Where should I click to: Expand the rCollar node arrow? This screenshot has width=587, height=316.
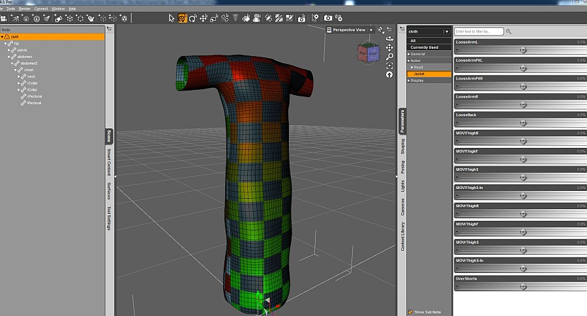pyautogui.click(x=19, y=83)
